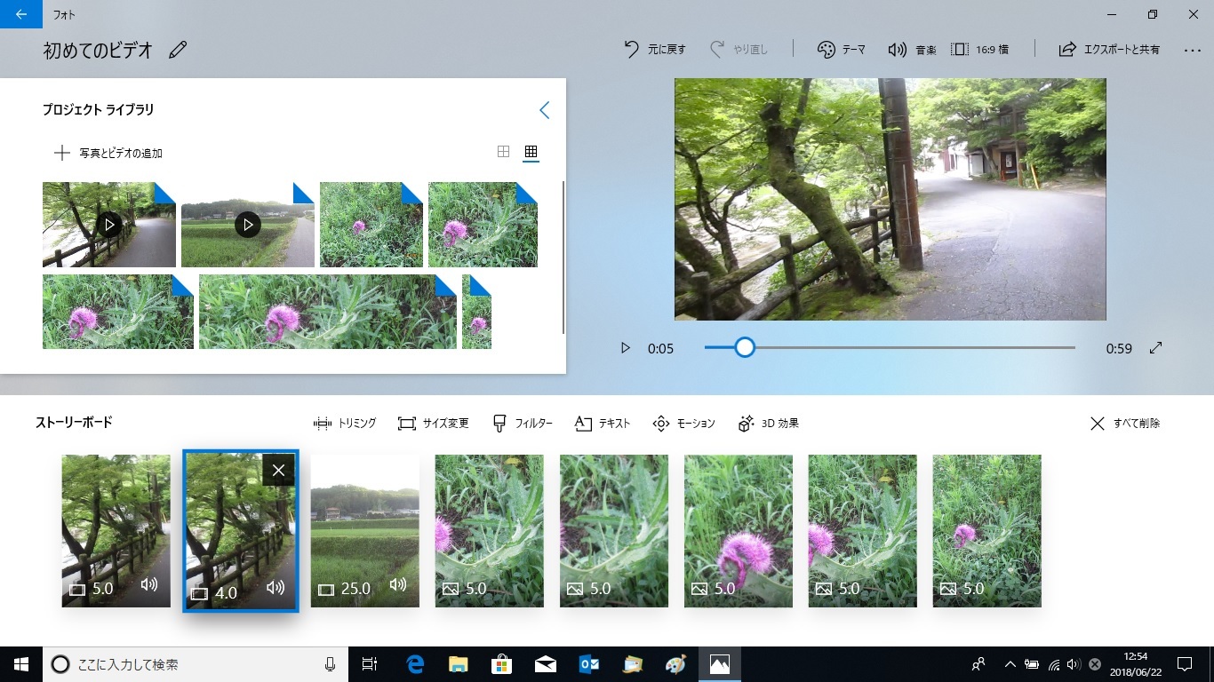Switch library to medium grid view
Viewport: 1214px width, 682px height.
point(503,152)
